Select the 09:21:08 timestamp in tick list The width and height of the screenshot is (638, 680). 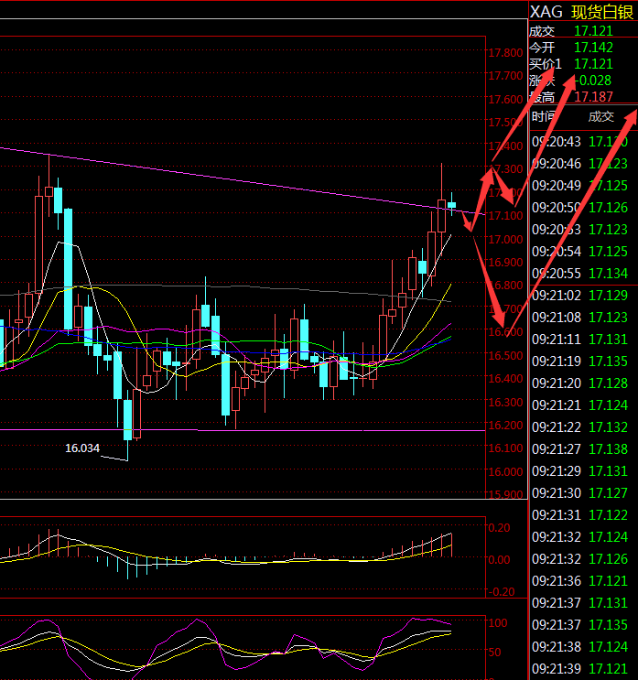pyautogui.click(x=557, y=318)
